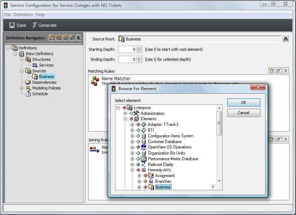Select Services in Definition Navigator
The width and height of the screenshot is (296, 215).
pyautogui.click(x=46, y=65)
